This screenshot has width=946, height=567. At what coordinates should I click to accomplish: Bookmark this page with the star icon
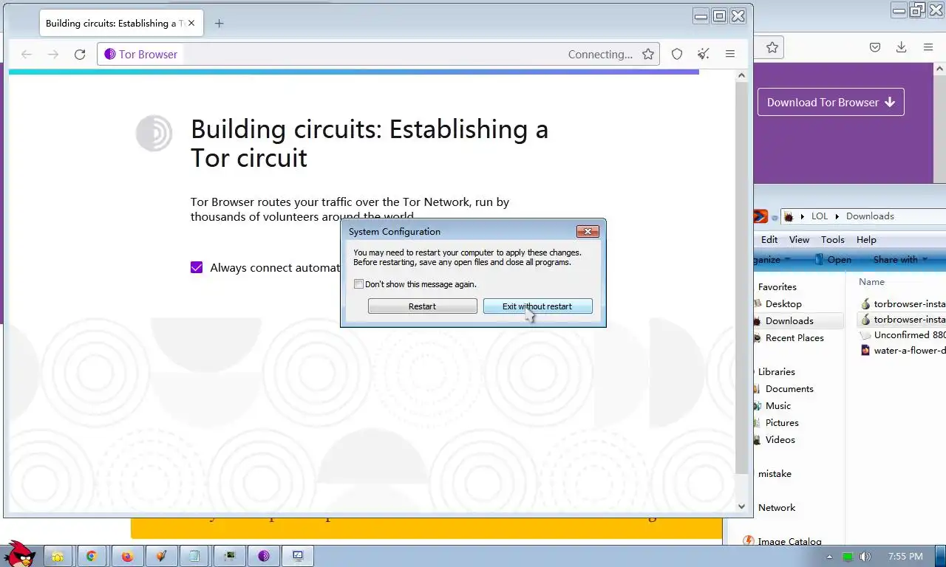[x=648, y=54]
